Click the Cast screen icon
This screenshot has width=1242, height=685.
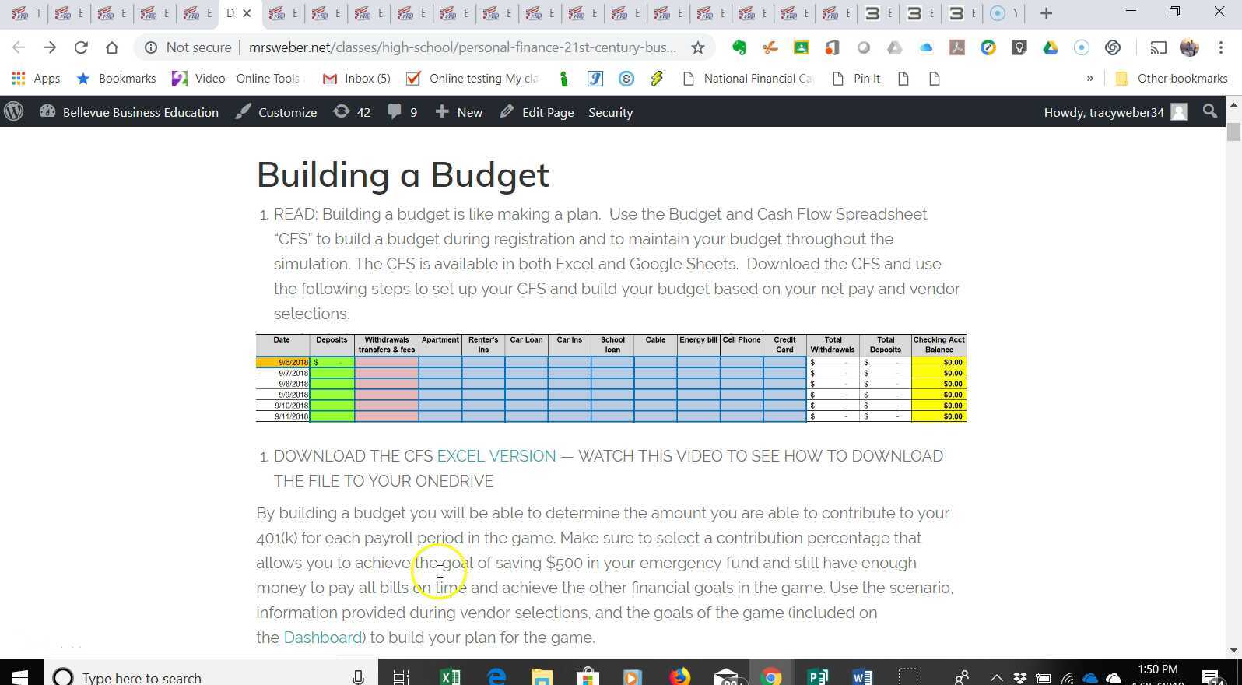click(1158, 47)
